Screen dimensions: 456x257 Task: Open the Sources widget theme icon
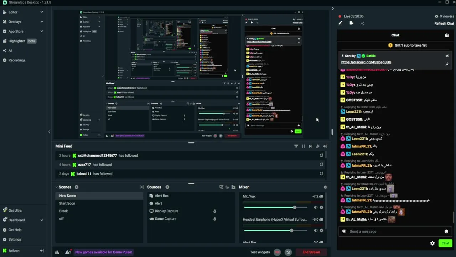tap(227, 187)
